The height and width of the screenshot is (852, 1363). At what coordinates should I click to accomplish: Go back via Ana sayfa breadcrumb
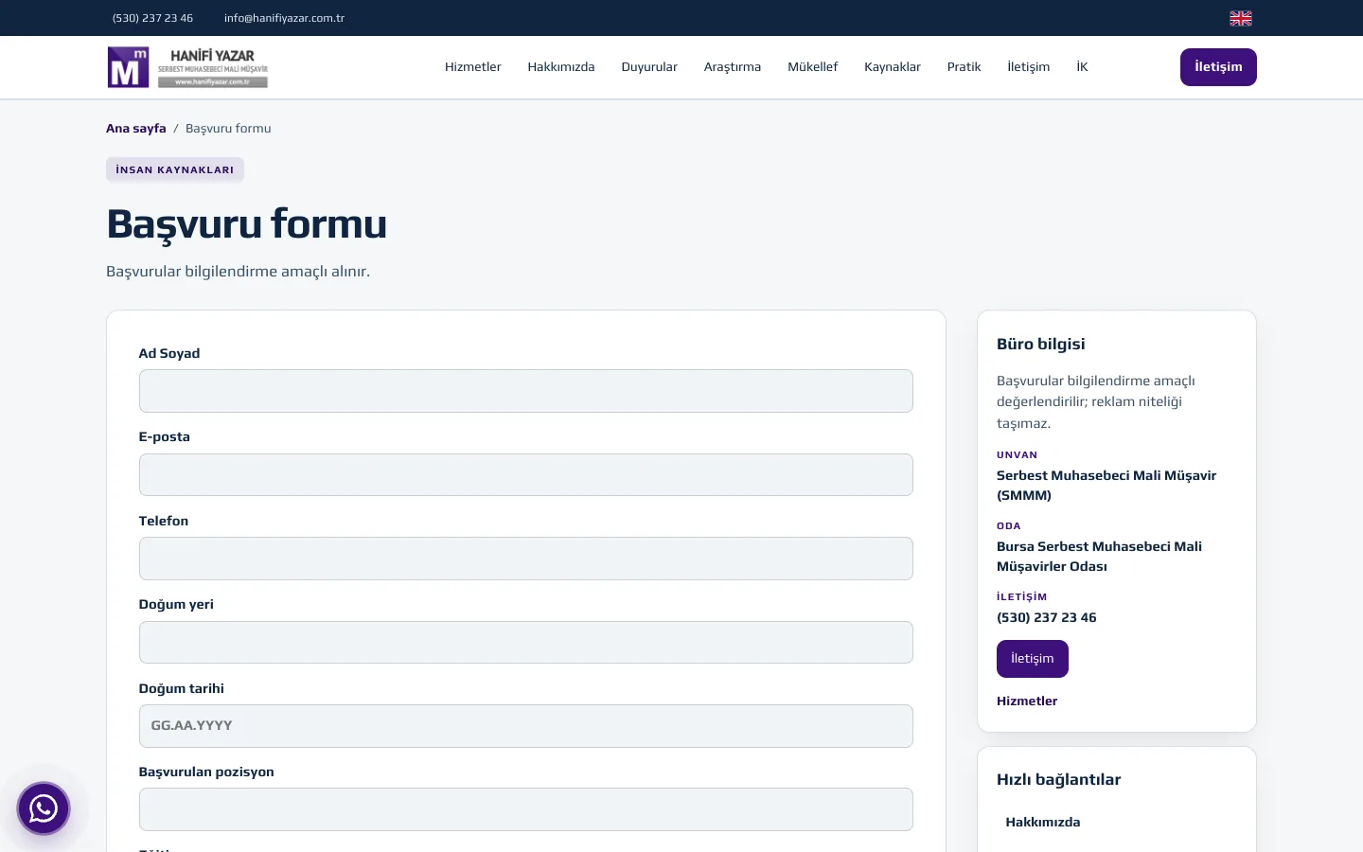pyautogui.click(x=136, y=129)
